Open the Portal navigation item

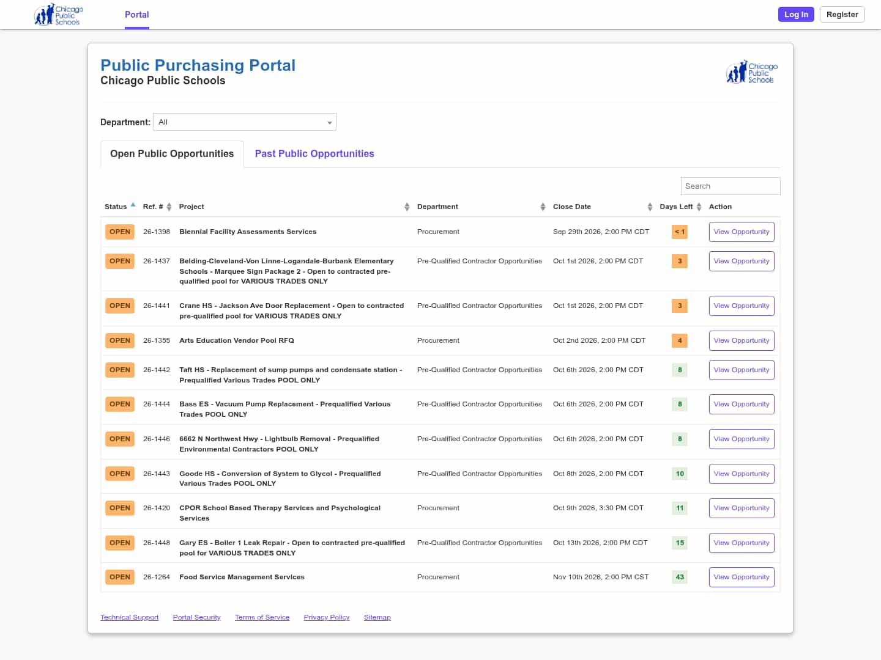137,15
